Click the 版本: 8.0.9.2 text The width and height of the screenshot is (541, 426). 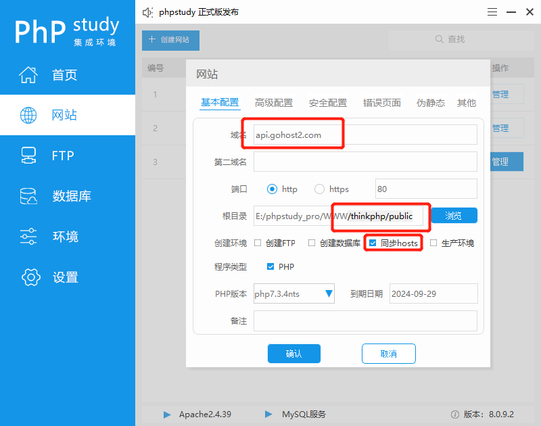tap(488, 415)
